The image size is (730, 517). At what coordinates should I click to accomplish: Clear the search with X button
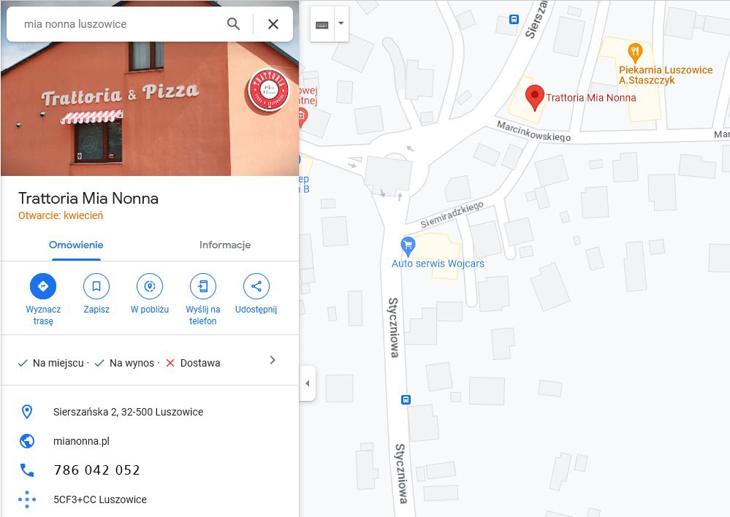(273, 24)
